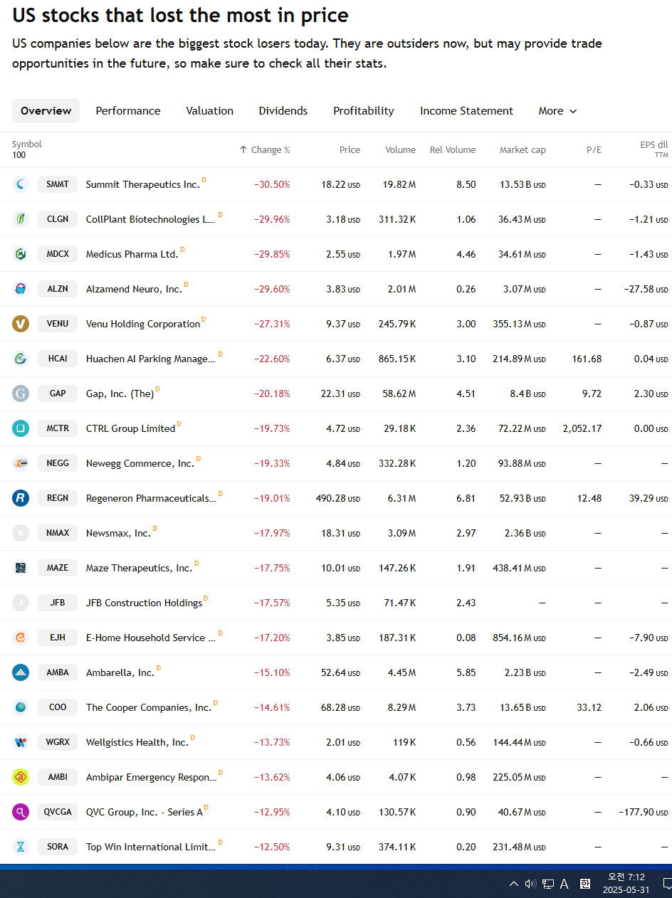Open the More tabs dropdown
The image size is (672, 898).
point(557,111)
